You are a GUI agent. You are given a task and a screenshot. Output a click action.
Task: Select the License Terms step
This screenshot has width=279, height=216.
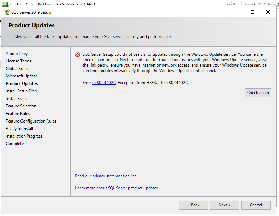tap(18, 61)
